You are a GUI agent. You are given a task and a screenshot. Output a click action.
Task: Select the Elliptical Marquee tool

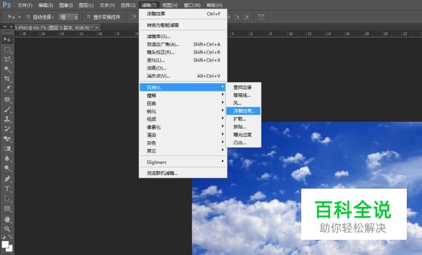pyautogui.click(x=7, y=50)
